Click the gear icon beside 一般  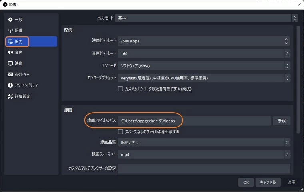[x=10, y=19]
